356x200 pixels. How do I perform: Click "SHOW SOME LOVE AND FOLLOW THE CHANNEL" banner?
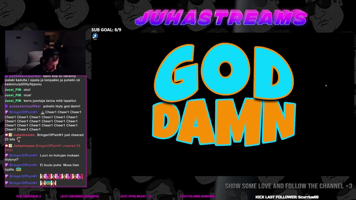click(x=288, y=186)
